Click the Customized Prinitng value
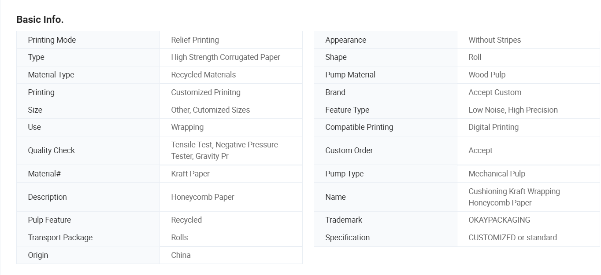The image size is (601, 275). [x=206, y=92]
